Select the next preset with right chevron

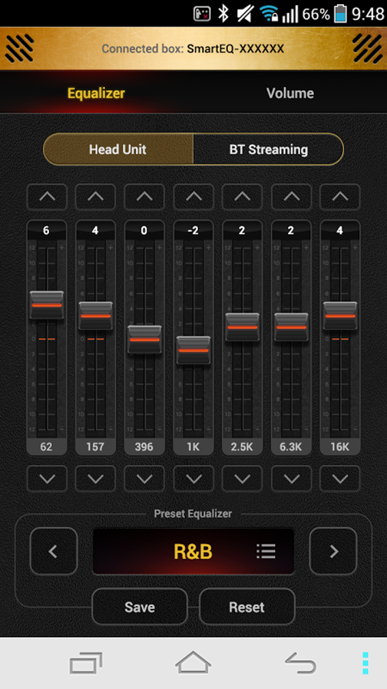pyautogui.click(x=333, y=551)
